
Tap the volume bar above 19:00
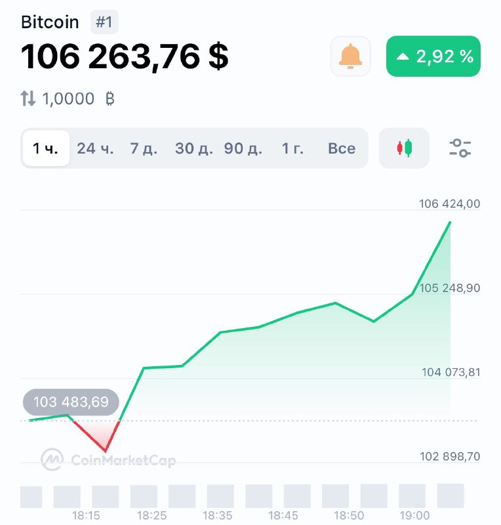click(x=412, y=496)
